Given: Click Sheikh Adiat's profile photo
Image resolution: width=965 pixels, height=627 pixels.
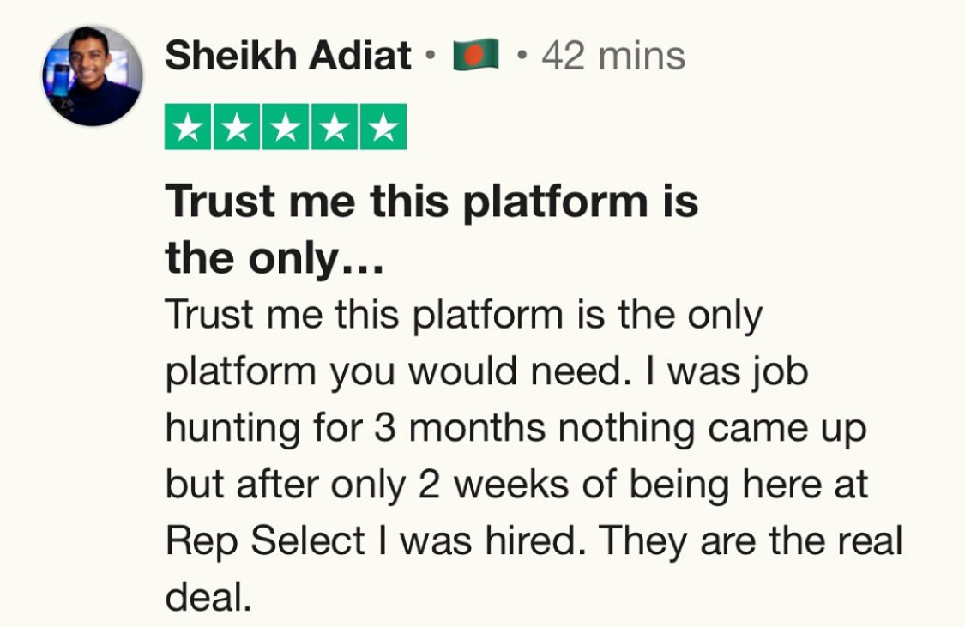Looking at the screenshot, I should pos(92,75).
